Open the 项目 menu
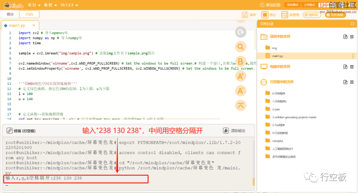 click(34, 5)
